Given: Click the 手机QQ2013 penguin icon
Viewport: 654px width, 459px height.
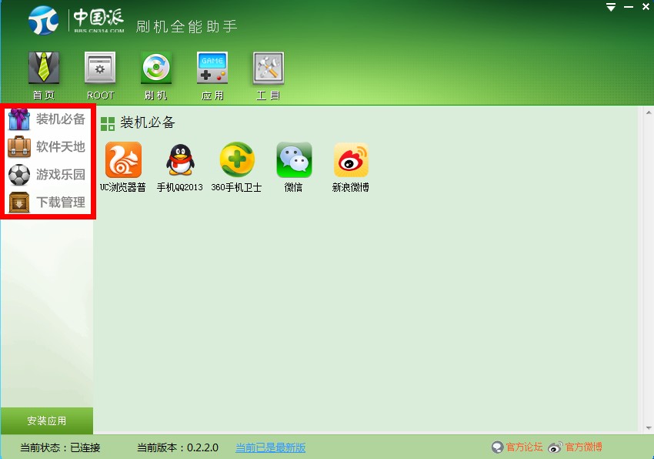Looking at the screenshot, I should pyautogui.click(x=180, y=160).
